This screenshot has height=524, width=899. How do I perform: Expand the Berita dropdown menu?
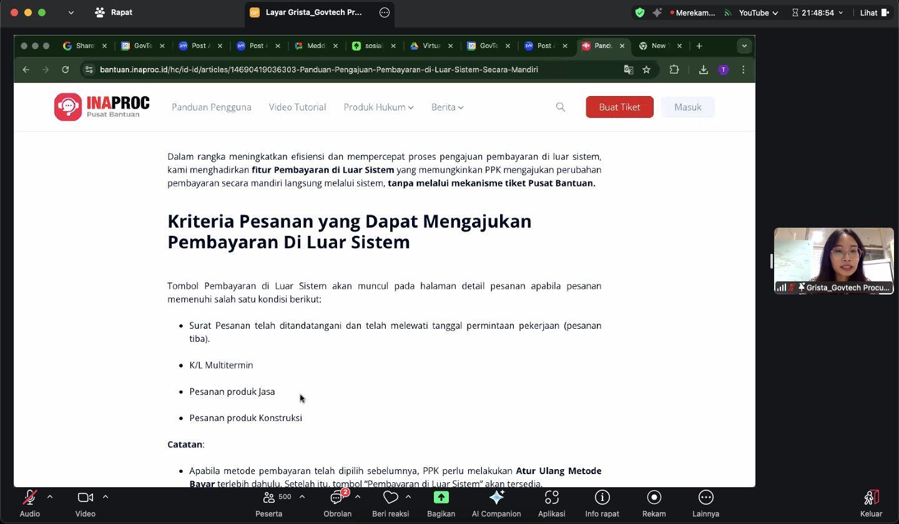[x=447, y=107]
